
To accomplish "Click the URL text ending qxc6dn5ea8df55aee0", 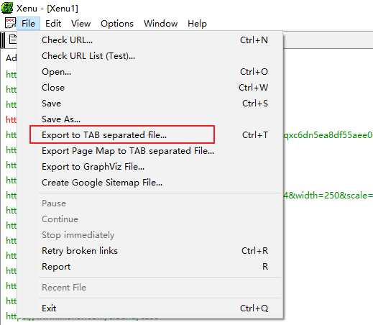I will coord(328,135).
